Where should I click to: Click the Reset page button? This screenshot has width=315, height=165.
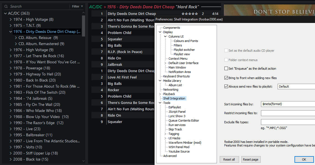click(251, 159)
